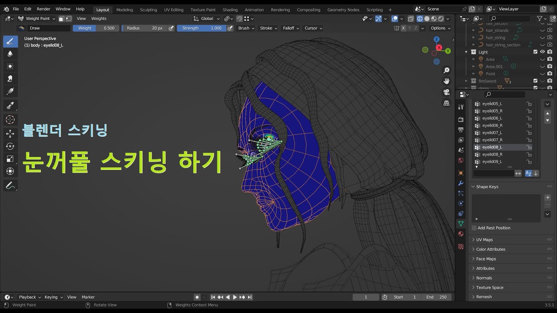Toggle X axis symmetry button
Viewport: 557px width, 313px height.
pos(403,28)
